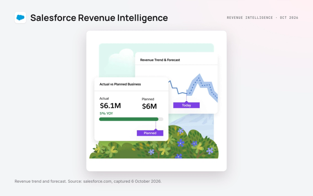Screen dimensions: 313x196
Task: Click the Actual vs Planned Business title
Action: [120, 84]
